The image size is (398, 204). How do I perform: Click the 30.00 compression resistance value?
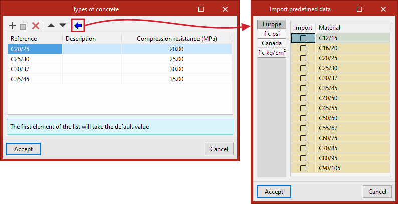point(177,69)
